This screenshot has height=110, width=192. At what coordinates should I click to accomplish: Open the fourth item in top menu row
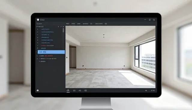pyautogui.click(x=85, y=24)
